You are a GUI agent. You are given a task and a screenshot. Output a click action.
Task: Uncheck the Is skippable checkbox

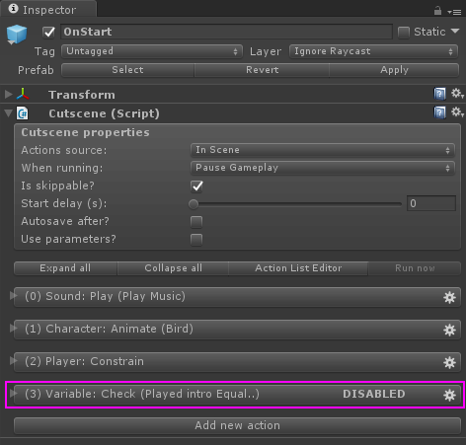196,186
